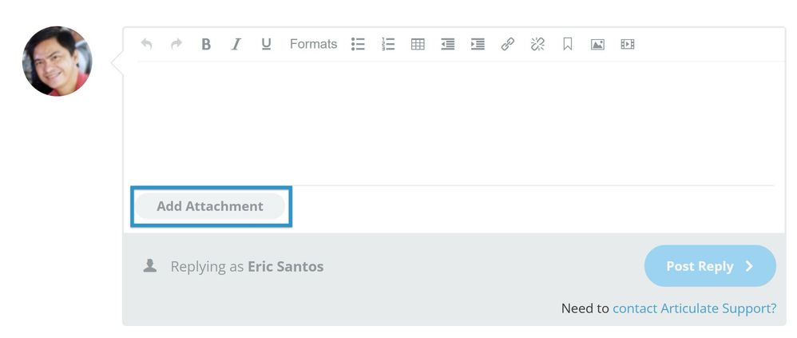Viewport: 797px width, 338px height.
Task: Click the redo arrow icon
Action: click(176, 45)
